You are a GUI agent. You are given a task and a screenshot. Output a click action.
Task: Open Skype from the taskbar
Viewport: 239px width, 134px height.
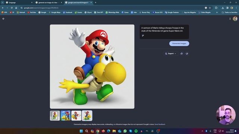(130, 131)
